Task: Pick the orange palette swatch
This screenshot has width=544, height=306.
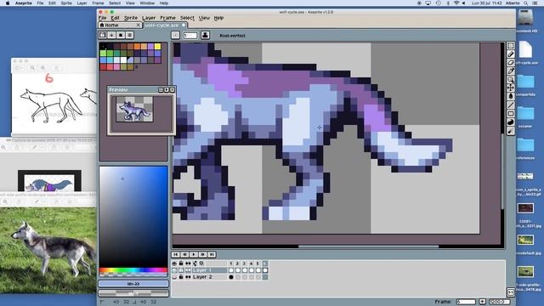Action: (x=137, y=46)
